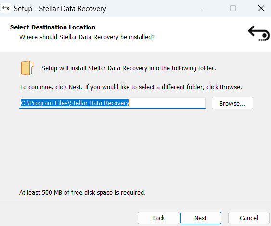Click empty gray area below destination field
The height and width of the screenshot is (226, 271).
pyautogui.click(x=135, y=147)
